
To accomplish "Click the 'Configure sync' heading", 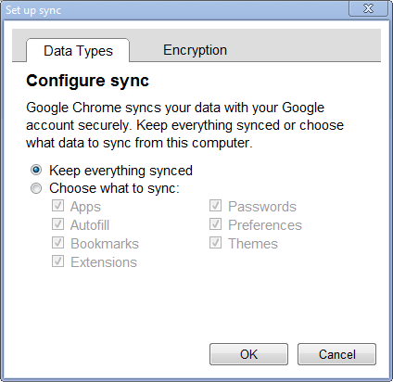I will (87, 81).
